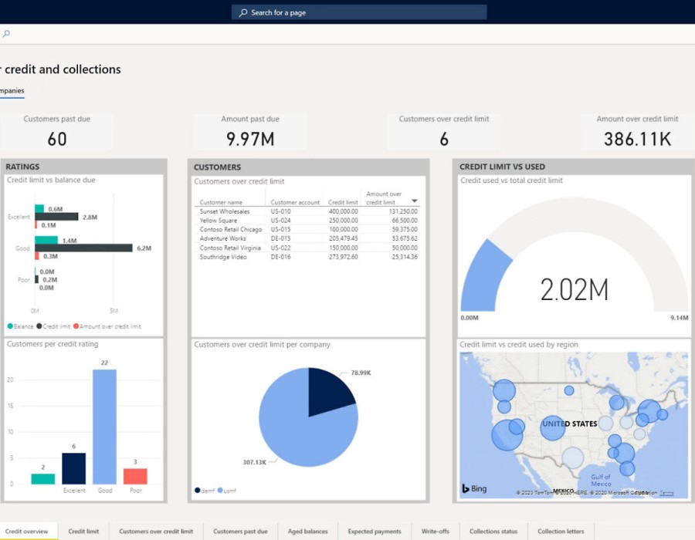Screen dimensions: 695x540
Task: Click the Bing logo on the map
Action: pos(476,488)
